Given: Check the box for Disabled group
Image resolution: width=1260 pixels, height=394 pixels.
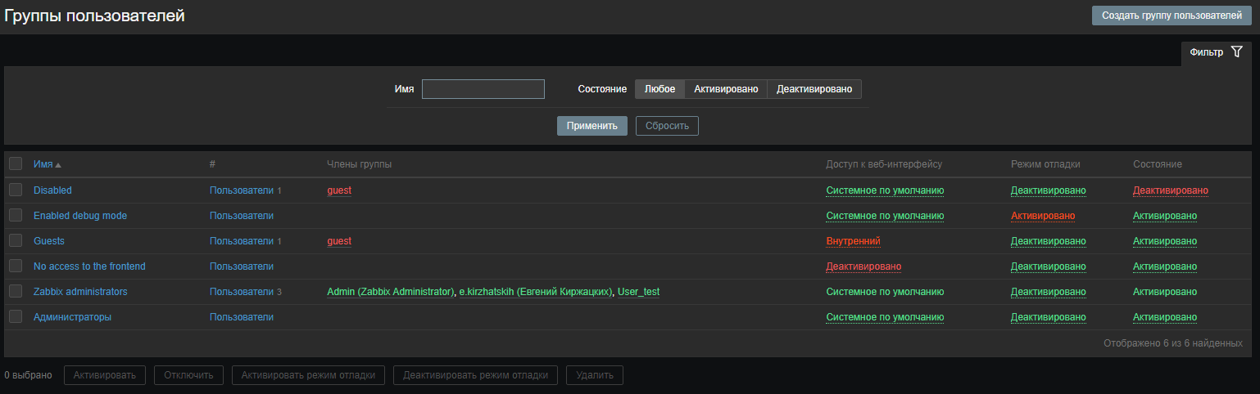Looking at the screenshot, I should click(16, 190).
